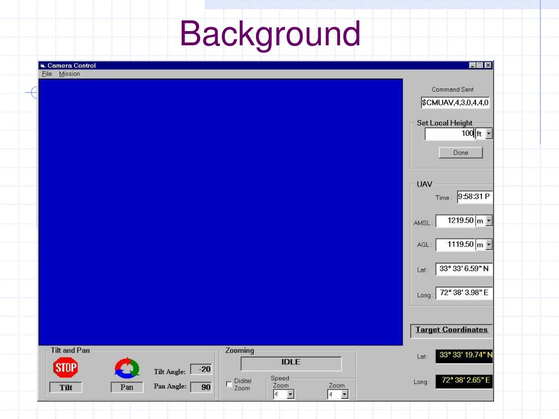Enable the Digital Zoom checkbox

pyautogui.click(x=229, y=384)
